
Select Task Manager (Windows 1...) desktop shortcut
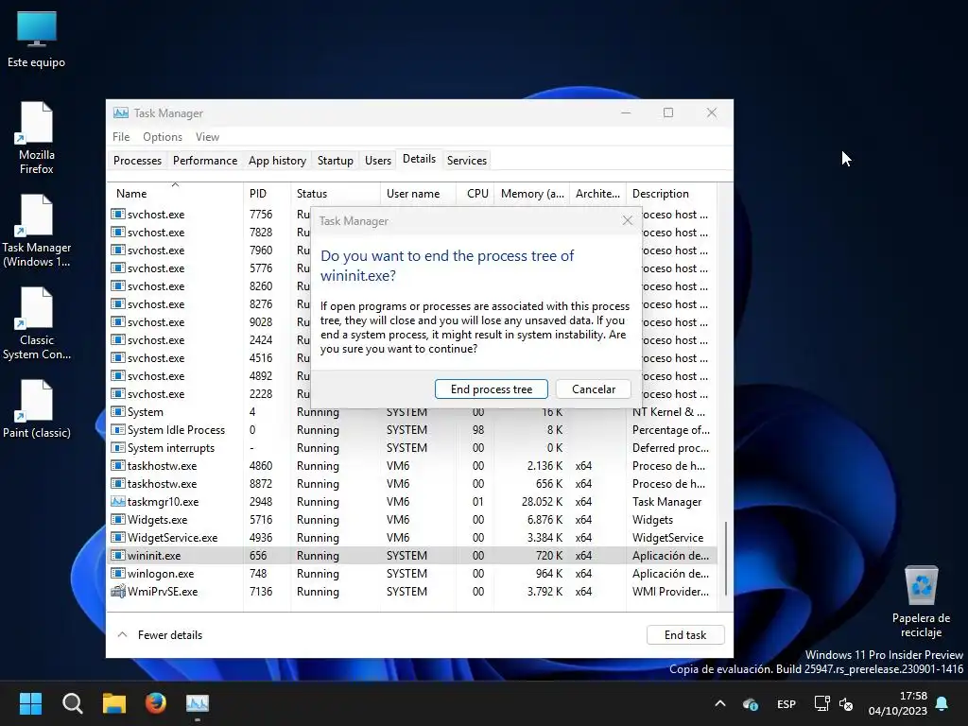[x=37, y=231]
